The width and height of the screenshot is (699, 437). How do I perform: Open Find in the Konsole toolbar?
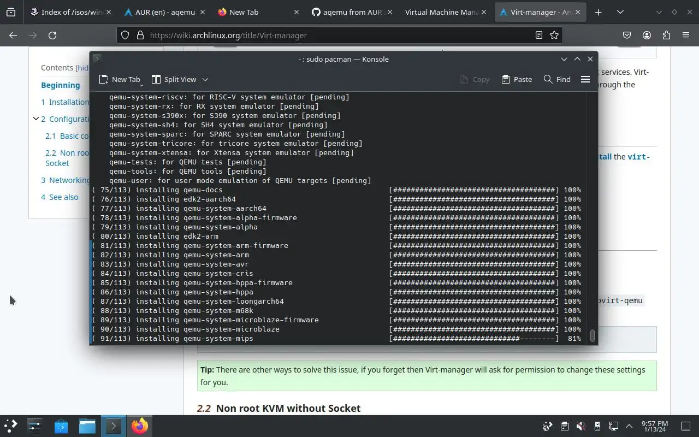pyautogui.click(x=557, y=79)
